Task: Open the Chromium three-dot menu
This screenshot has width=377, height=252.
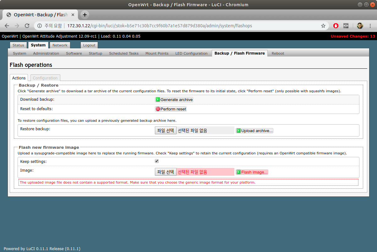Action: (x=370, y=26)
